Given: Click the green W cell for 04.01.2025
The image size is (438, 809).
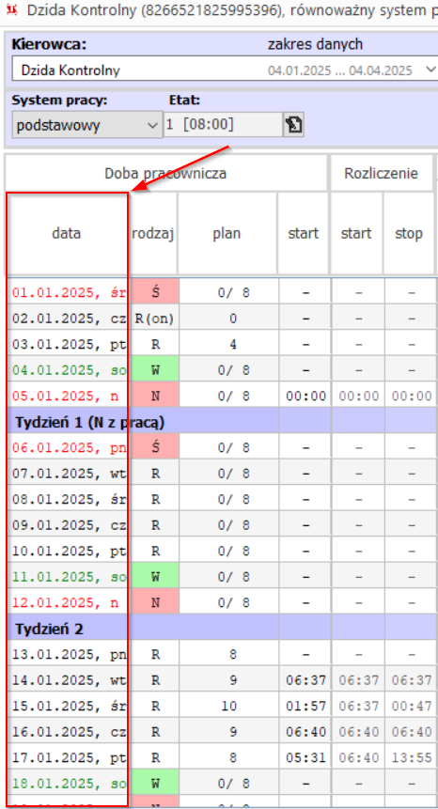Looking at the screenshot, I should pyautogui.click(x=155, y=369).
